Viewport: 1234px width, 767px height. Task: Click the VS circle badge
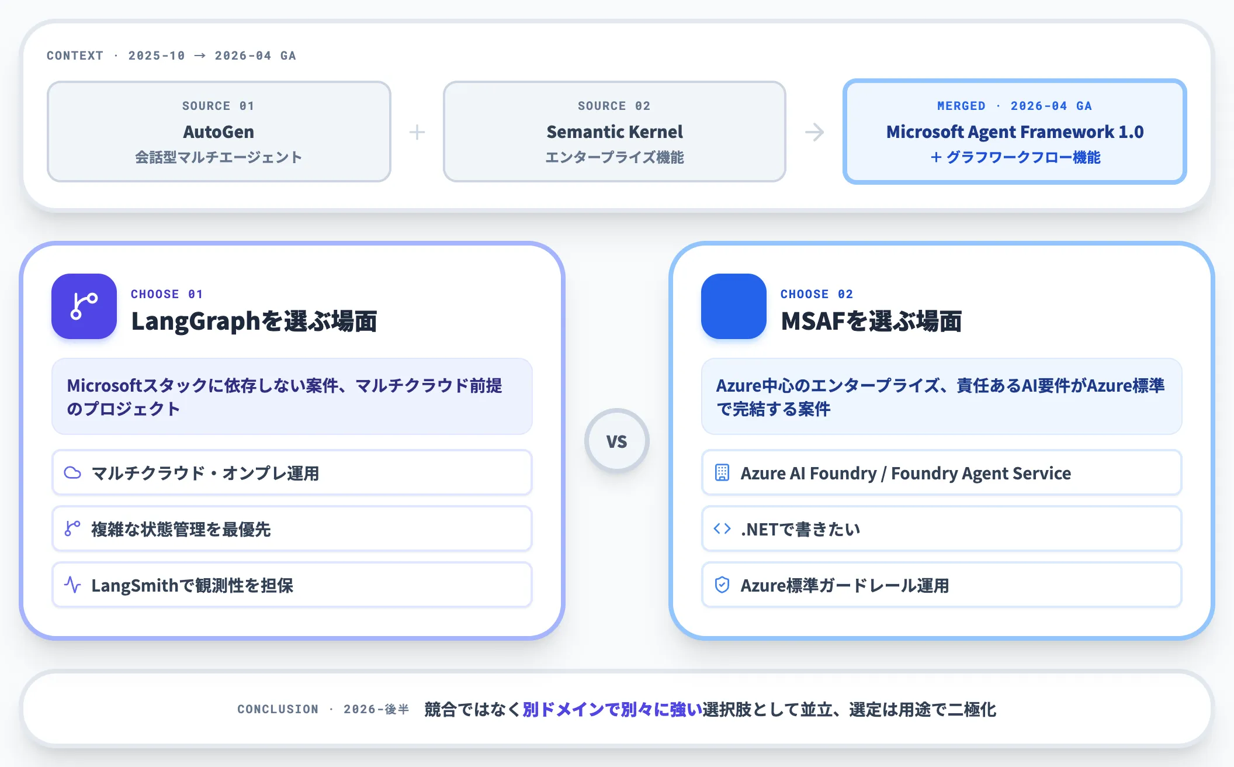617,441
